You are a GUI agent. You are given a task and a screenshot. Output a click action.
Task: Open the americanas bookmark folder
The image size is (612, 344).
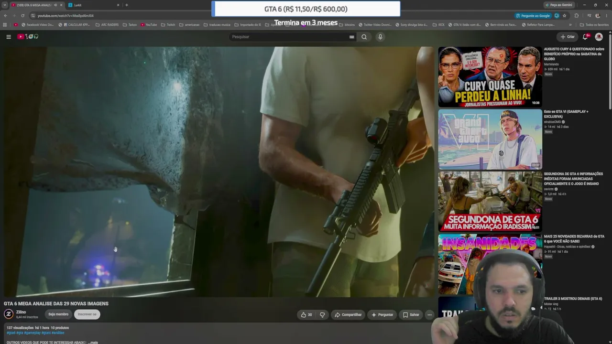[189, 25]
